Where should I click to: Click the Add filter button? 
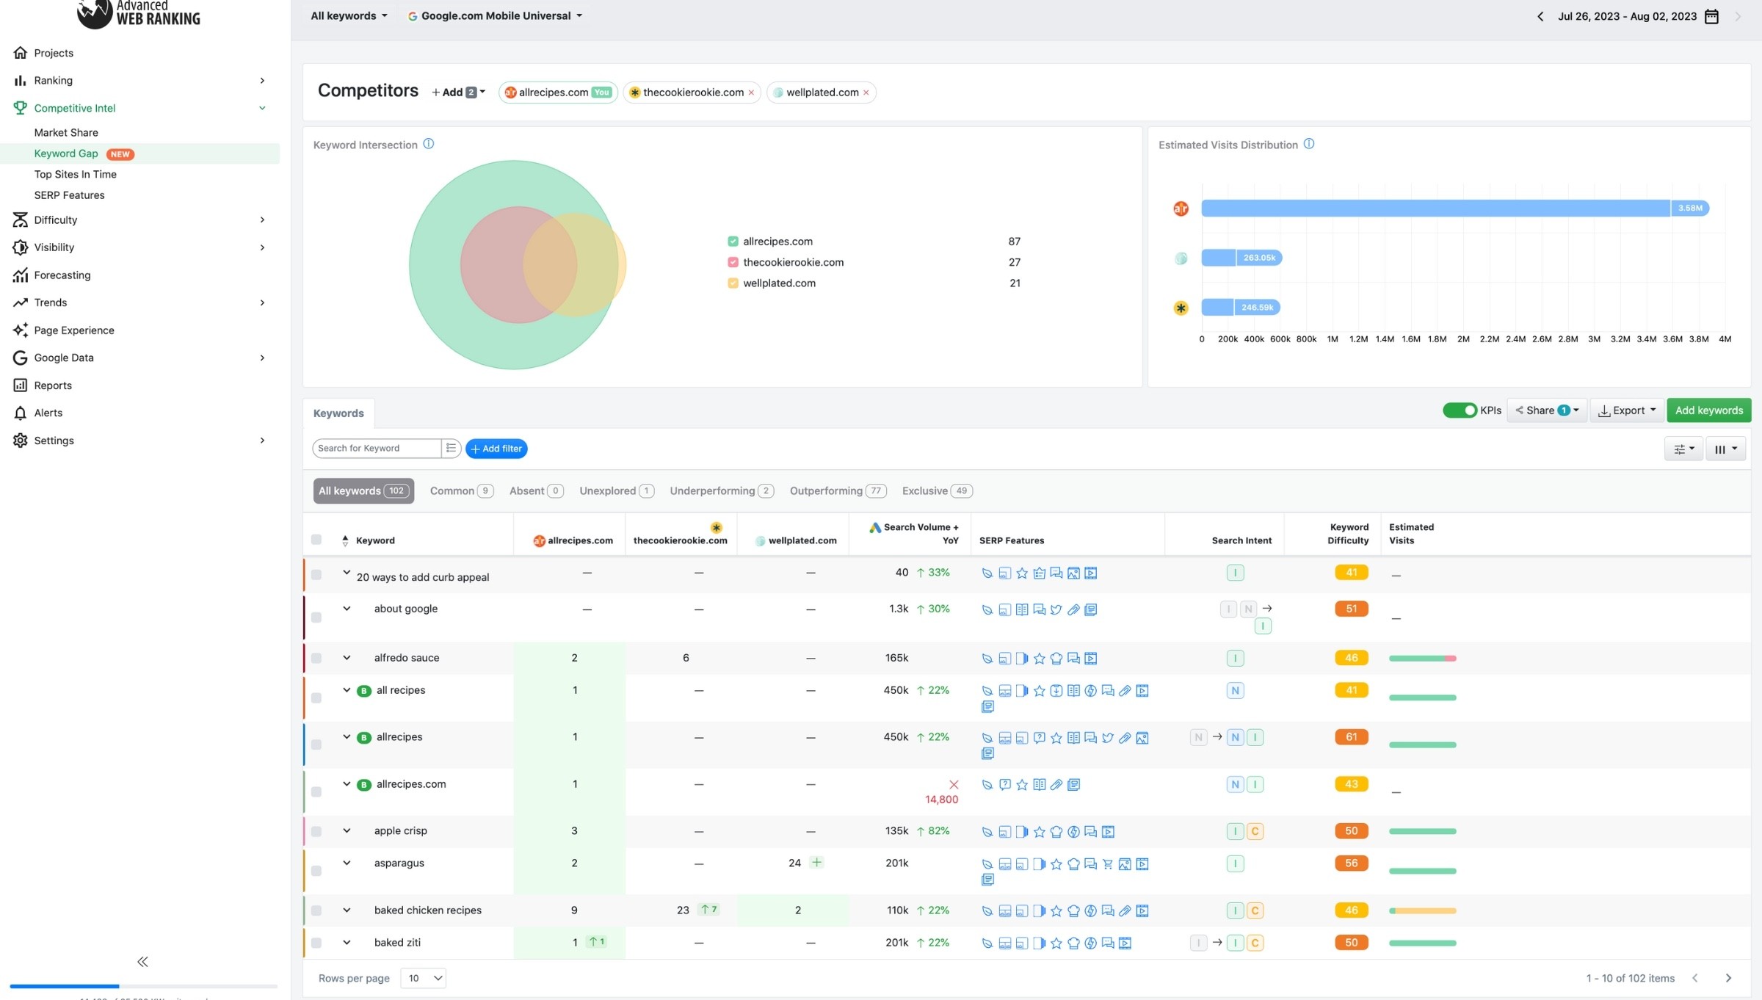tap(496, 449)
